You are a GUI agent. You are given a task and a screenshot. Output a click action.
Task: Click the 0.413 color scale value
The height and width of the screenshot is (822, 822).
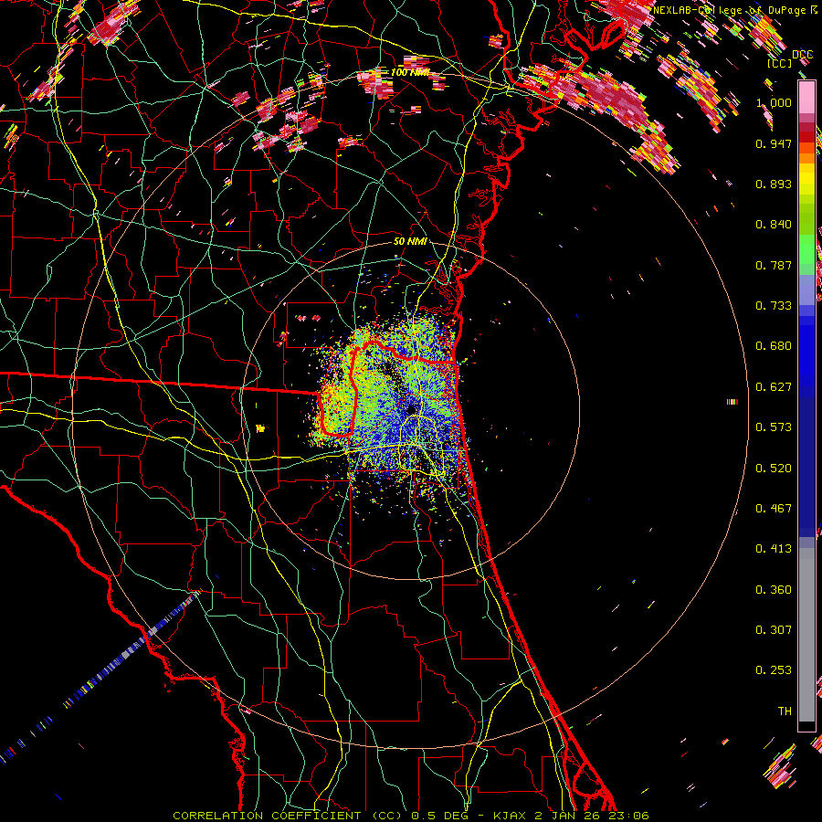point(774,549)
